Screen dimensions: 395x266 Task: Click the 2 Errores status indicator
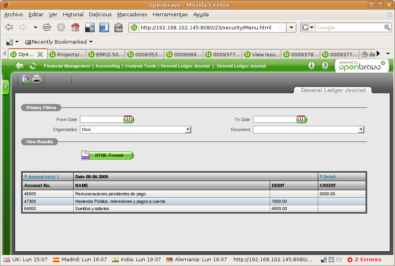tap(364, 260)
